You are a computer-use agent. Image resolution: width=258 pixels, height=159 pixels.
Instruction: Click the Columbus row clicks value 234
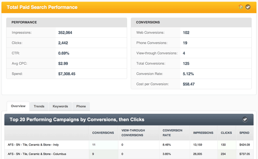coord(223,154)
